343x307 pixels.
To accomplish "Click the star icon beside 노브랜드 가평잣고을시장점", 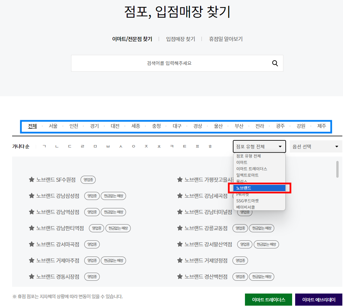I will (180, 180).
